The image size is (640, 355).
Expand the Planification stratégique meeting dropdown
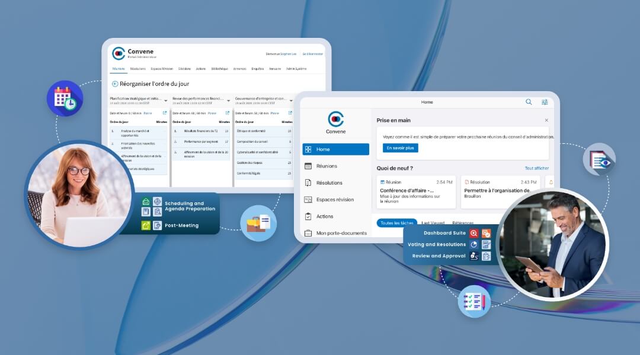pyautogui.click(x=166, y=100)
